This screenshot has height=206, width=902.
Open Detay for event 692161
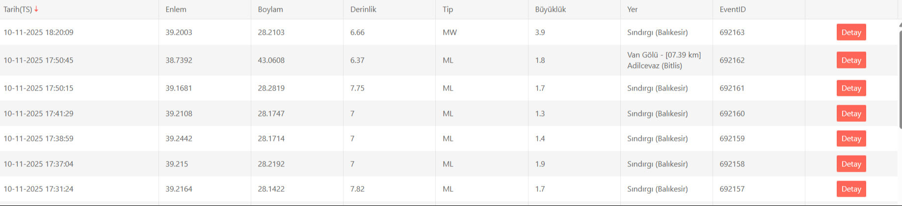851,88
